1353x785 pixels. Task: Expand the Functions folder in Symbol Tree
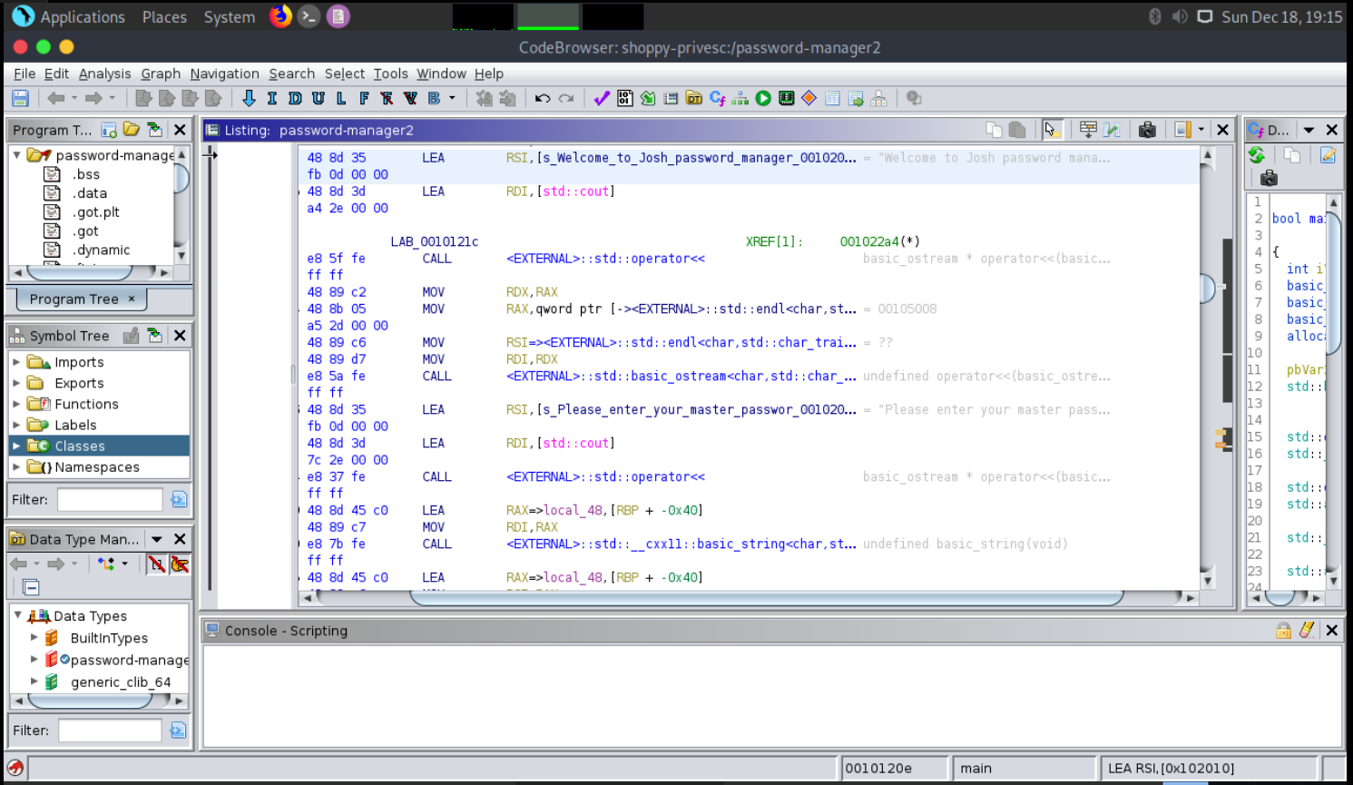[16, 404]
